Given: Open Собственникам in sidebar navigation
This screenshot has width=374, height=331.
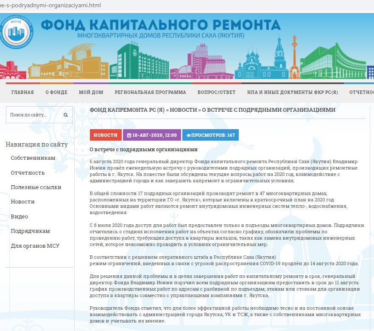Looking at the screenshot, I should tap(33, 158).
